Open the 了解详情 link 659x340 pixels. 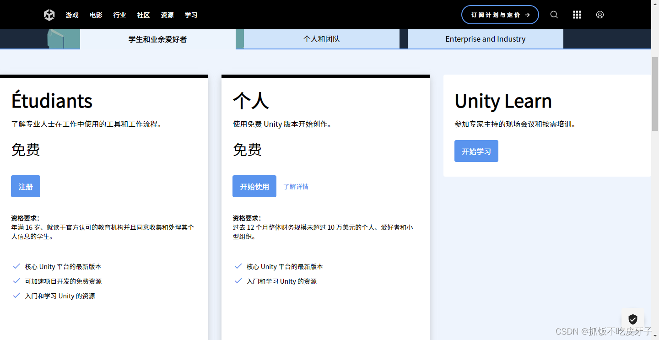[x=296, y=187]
